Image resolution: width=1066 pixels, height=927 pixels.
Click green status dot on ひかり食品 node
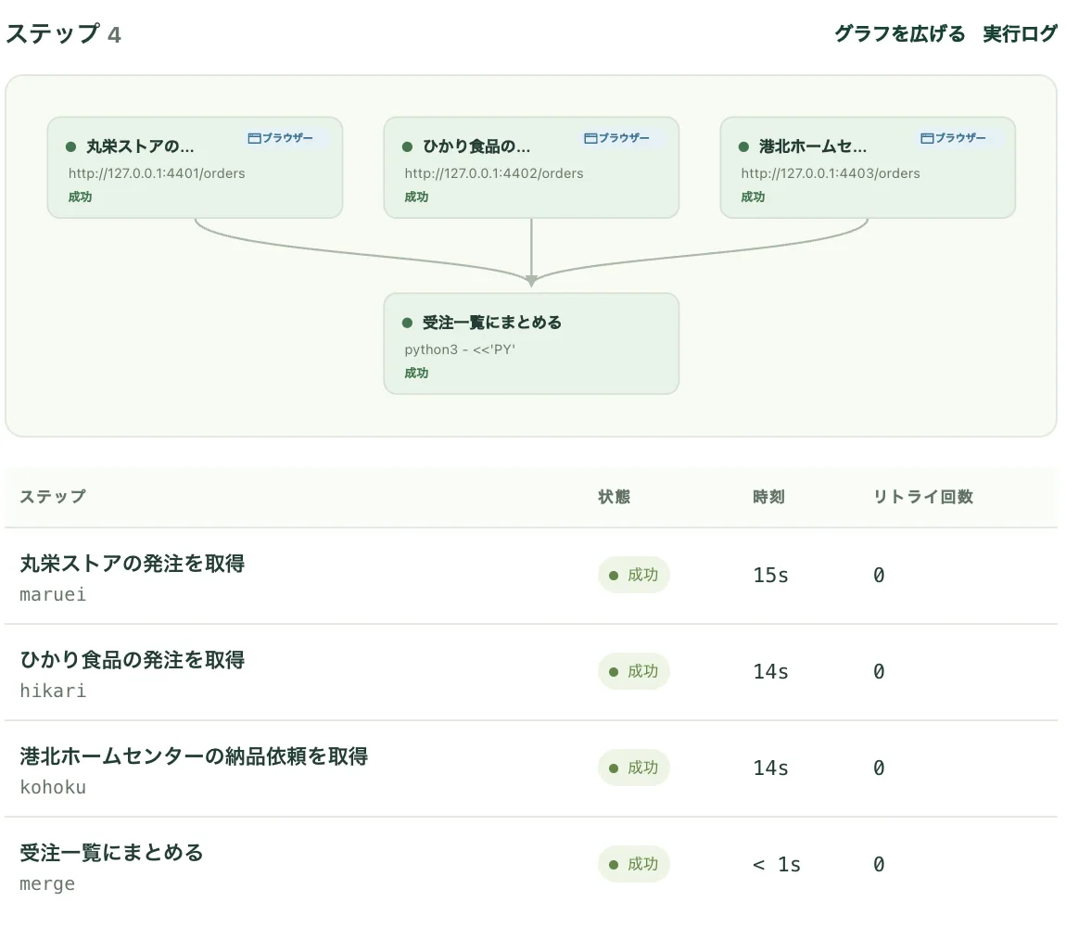(407, 146)
